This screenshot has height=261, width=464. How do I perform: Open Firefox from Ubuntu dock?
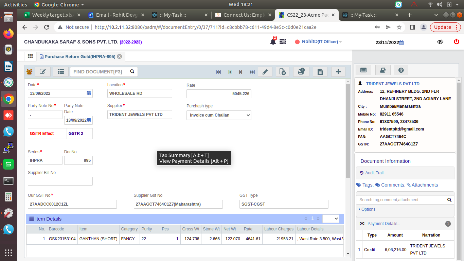coord(8,33)
